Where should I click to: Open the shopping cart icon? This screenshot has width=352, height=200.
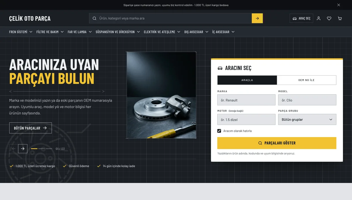[340, 18]
